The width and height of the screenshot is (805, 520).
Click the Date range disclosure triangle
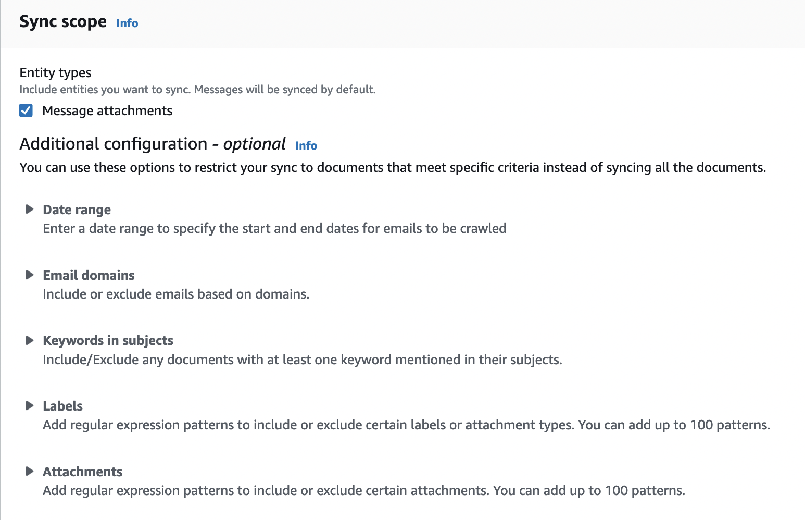30,209
